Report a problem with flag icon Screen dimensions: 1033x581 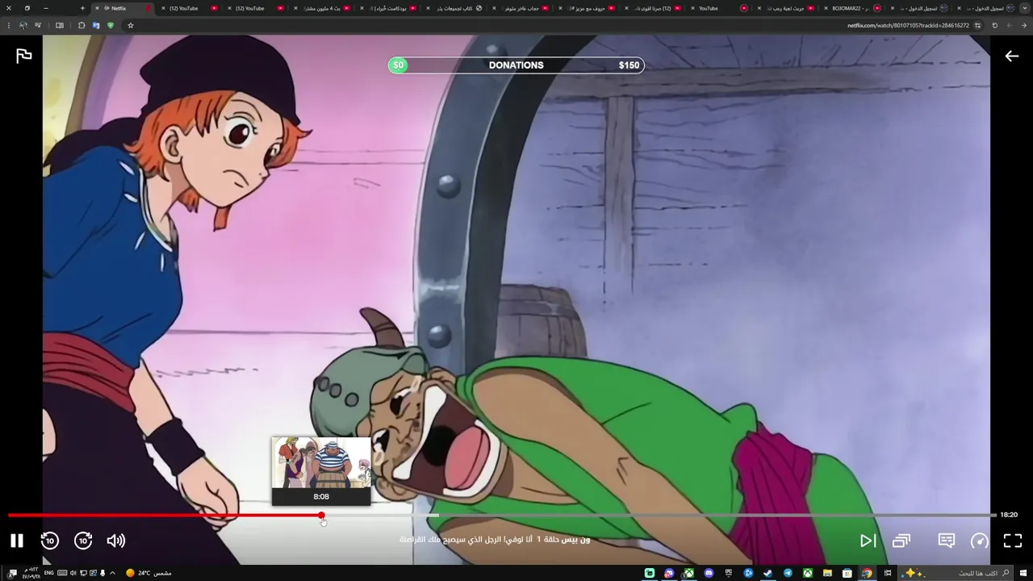click(24, 56)
